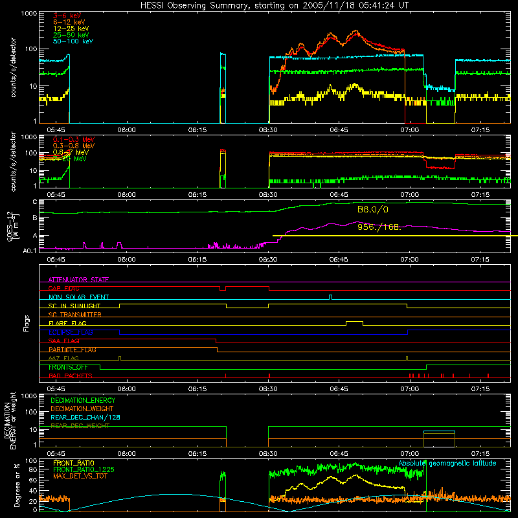
Task: Click '06:30' tick under the GOES panel
Action: (x=268, y=260)
